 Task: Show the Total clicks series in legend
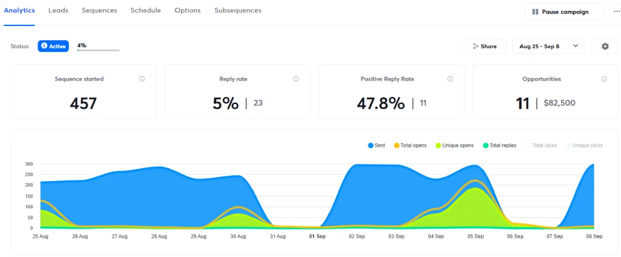click(x=541, y=145)
